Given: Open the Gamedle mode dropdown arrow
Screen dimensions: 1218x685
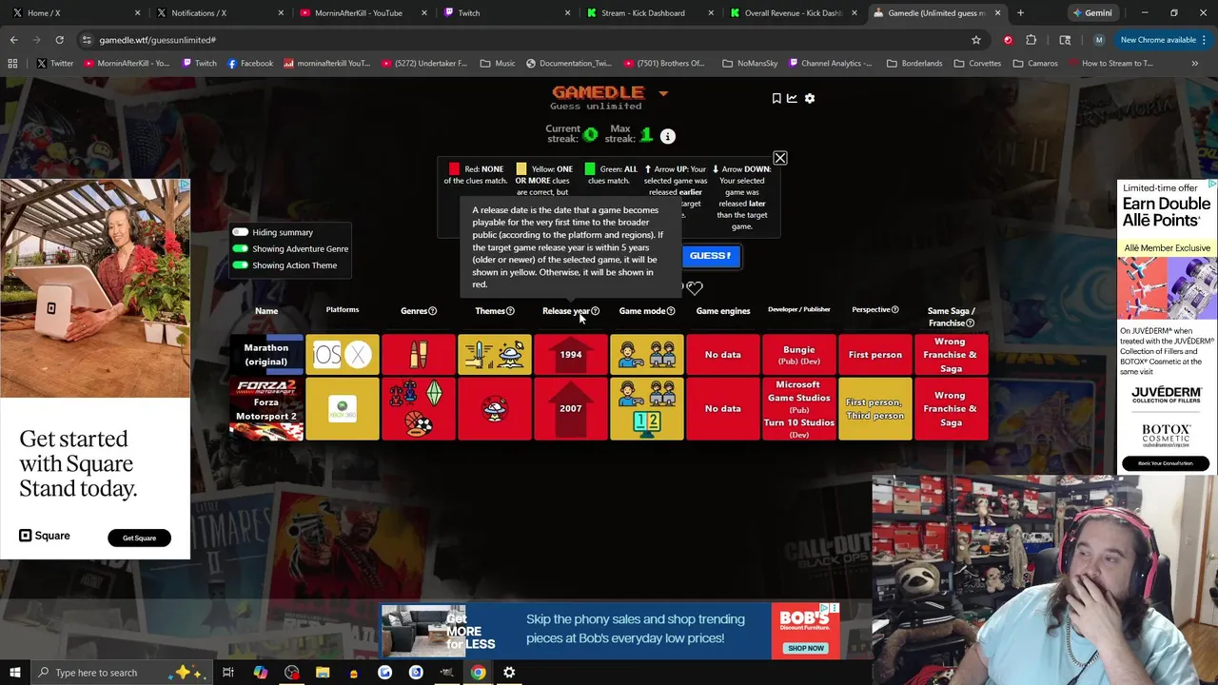Looking at the screenshot, I should 663,94.
